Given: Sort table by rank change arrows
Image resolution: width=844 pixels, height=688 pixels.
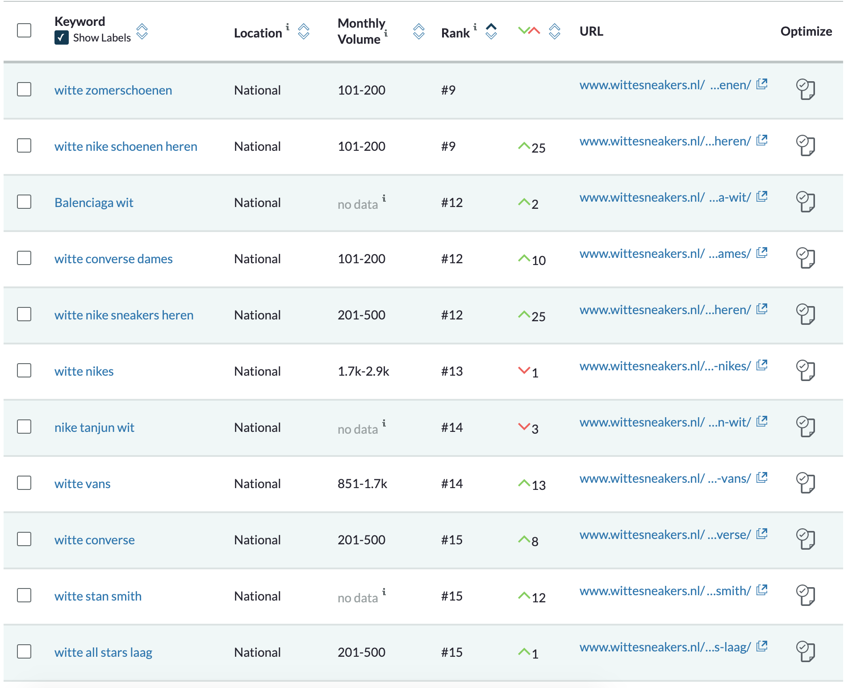Looking at the screenshot, I should click(555, 31).
